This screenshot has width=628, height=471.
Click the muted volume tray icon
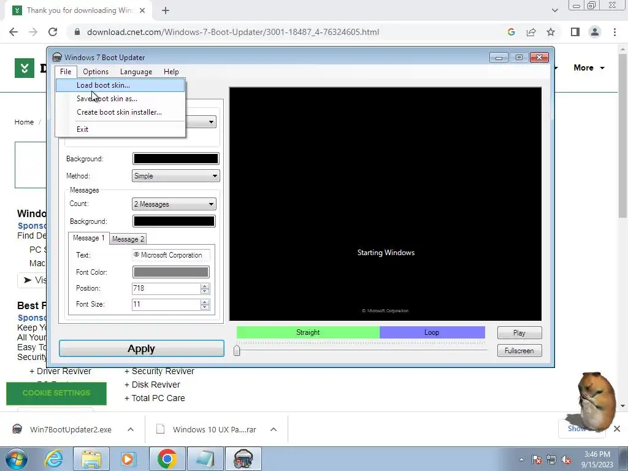(x=566, y=459)
